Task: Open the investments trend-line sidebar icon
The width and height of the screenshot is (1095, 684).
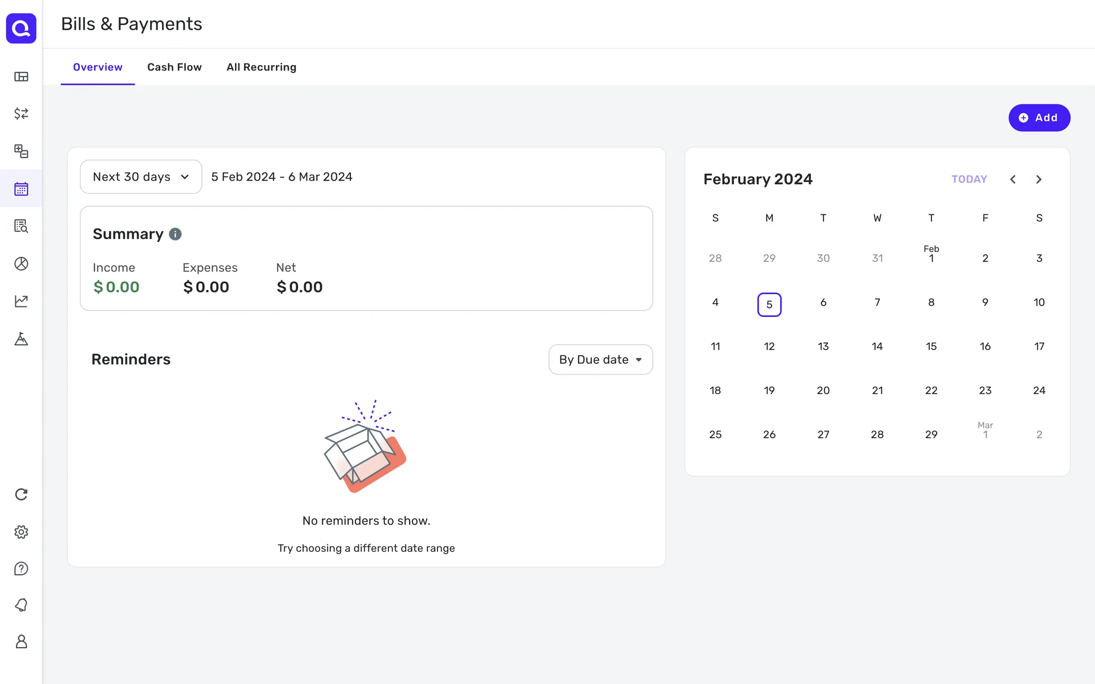Action: point(21,301)
